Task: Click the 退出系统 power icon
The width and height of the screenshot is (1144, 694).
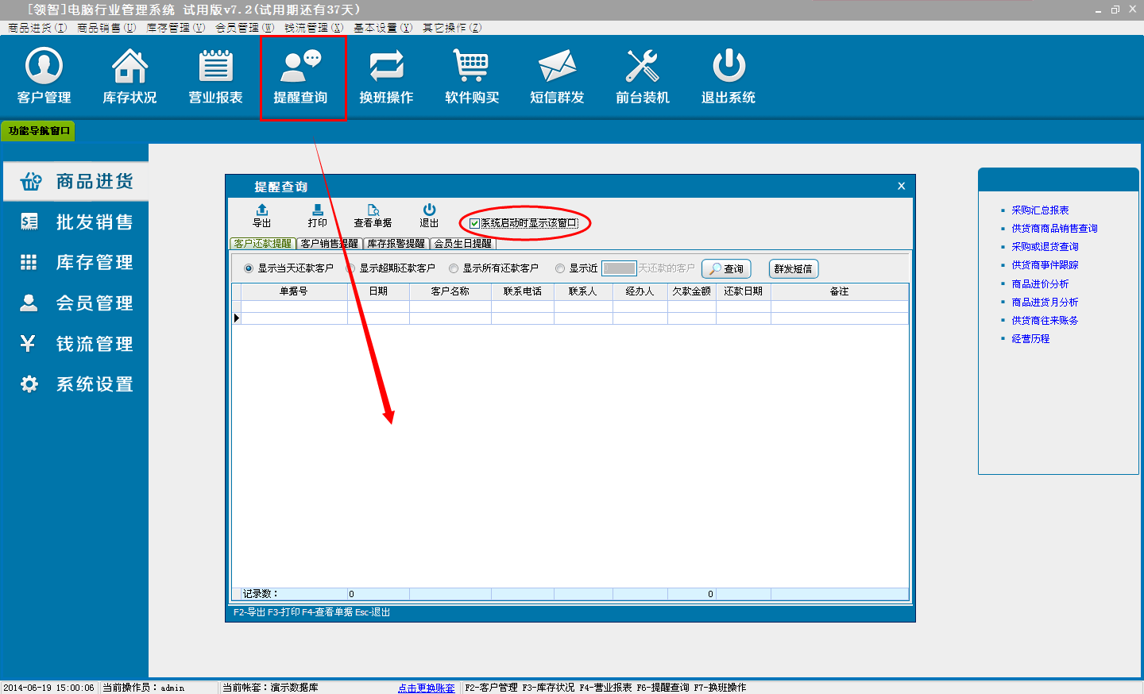Action: point(728,76)
